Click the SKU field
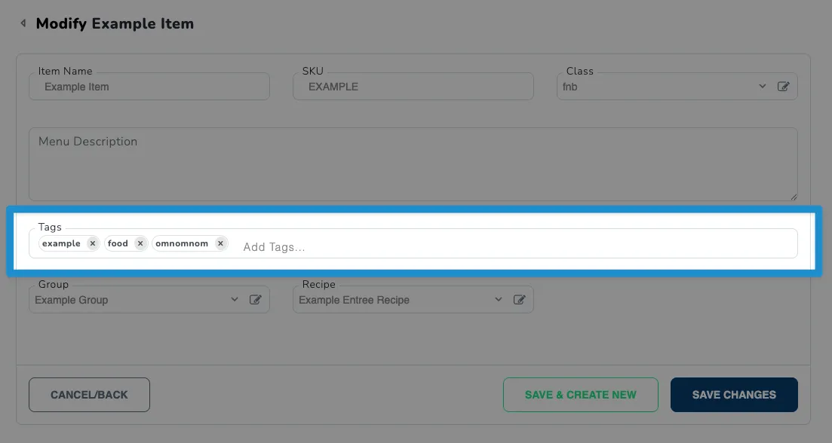Image resolution: width=832 pixels, height=443 pixels. point(413,87)
